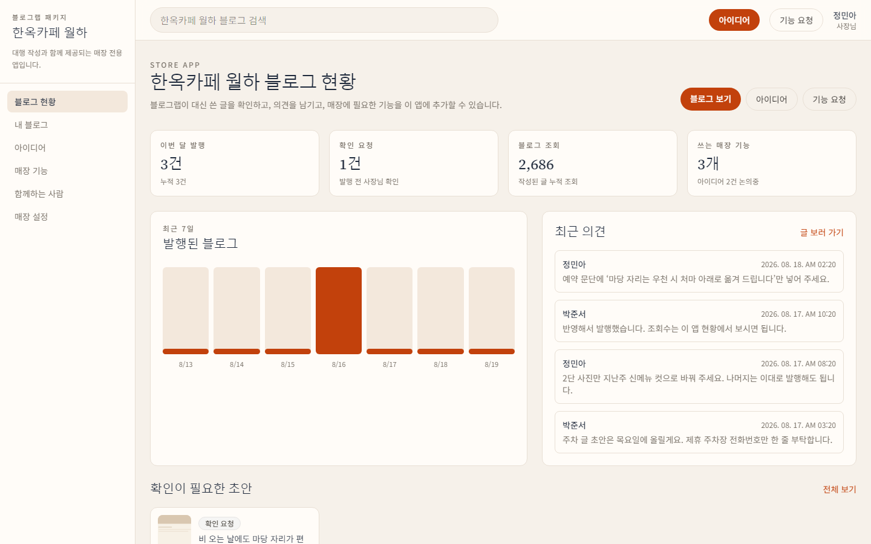Viewport: 871px width, 544px height.
Task: Click 기능 요청 beside the page title
Action: point(829,99)
